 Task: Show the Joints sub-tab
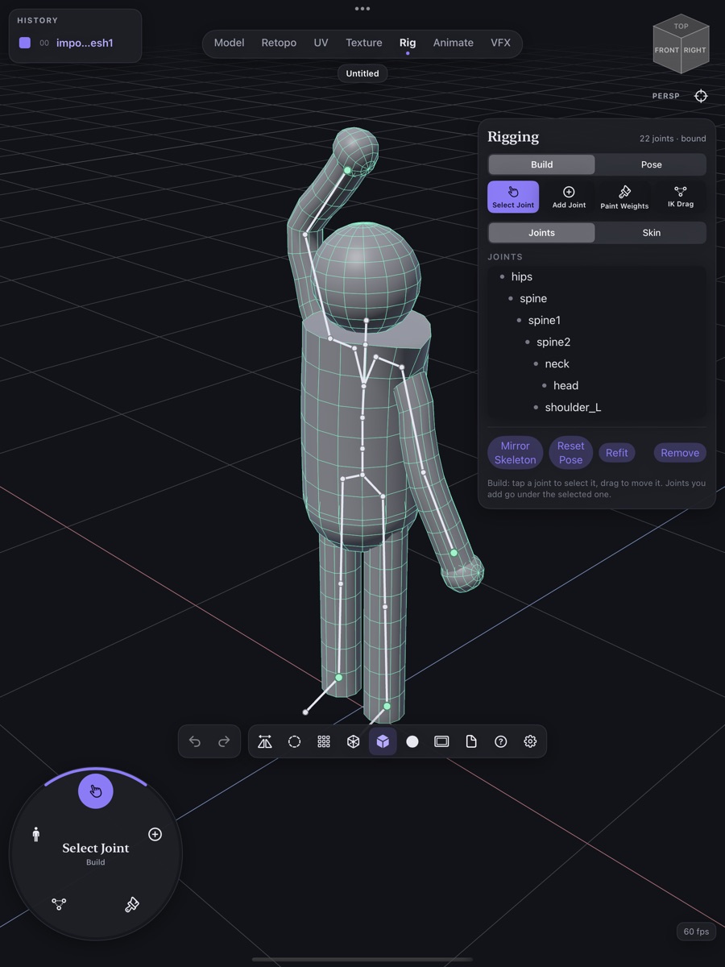(541, 233)
